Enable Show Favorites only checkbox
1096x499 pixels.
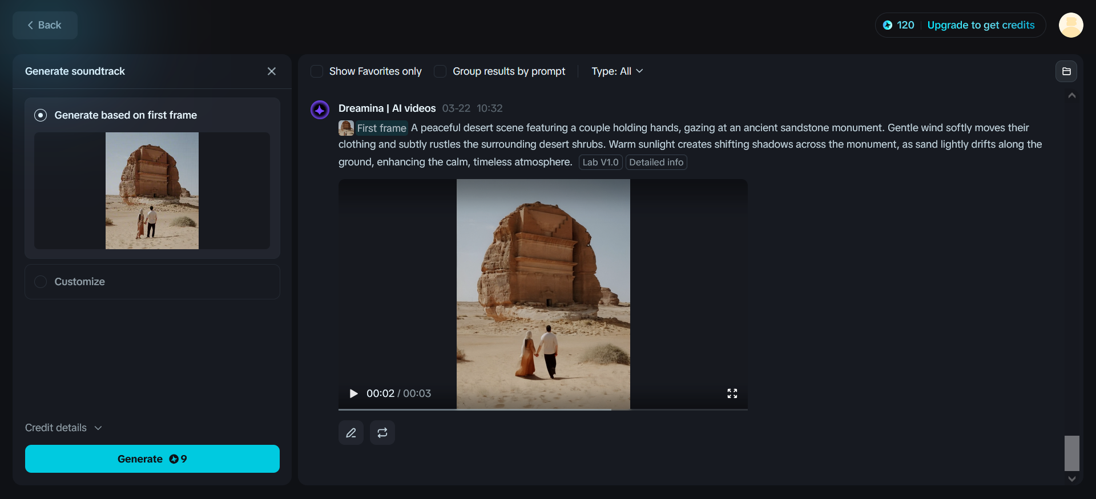317,71
